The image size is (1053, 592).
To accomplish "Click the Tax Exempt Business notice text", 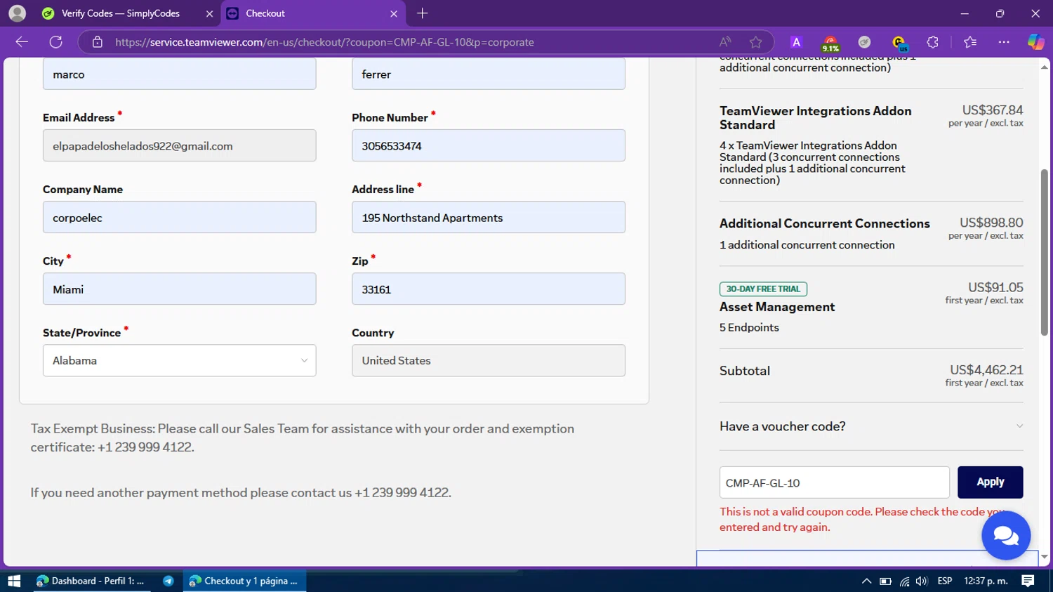I will (x=303, y=438).
